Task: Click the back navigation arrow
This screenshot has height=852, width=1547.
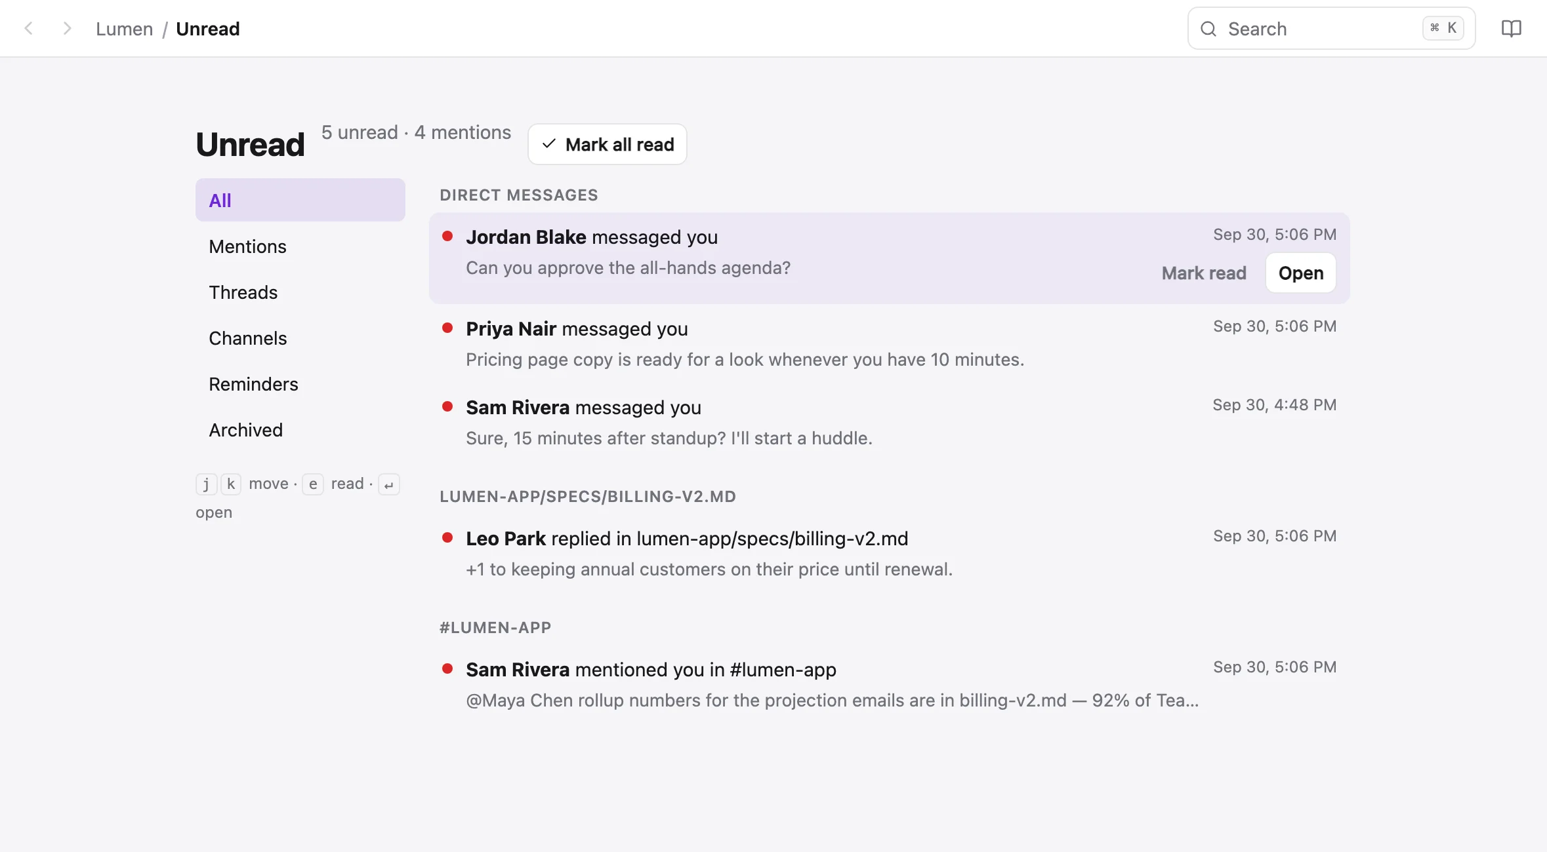Action: (x=29, y=28)
